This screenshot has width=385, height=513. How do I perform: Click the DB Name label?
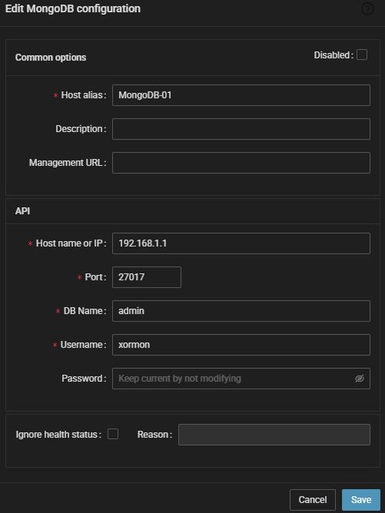pos(85,311)
